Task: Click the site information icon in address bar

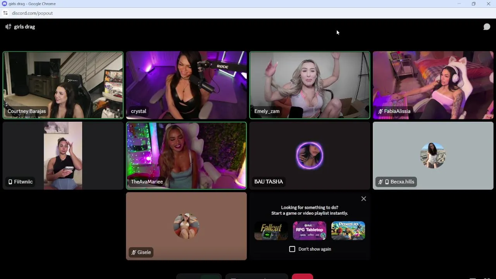Action: (5, 13)
